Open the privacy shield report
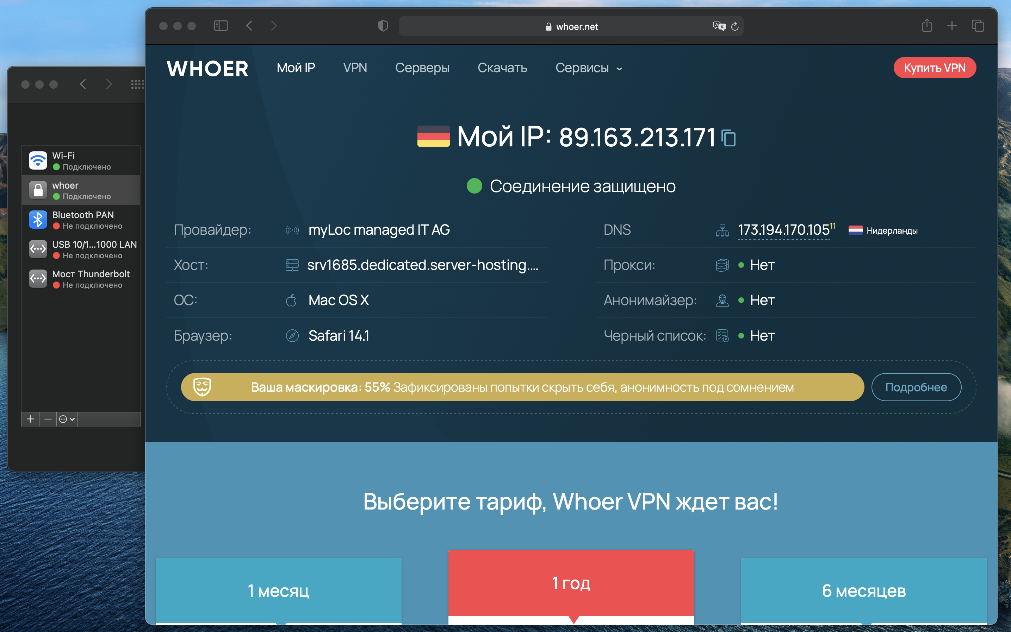Viewport: 1011px width, 632px height. click(x=383, y=26)
